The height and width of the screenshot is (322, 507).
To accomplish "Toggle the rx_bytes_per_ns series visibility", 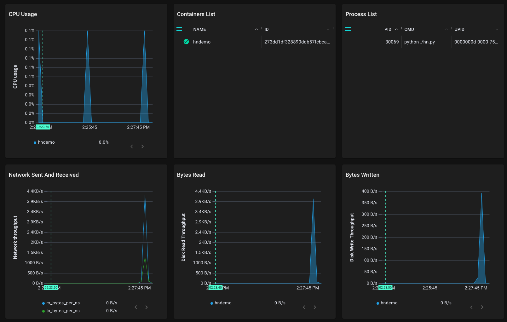I will (63, 303).
